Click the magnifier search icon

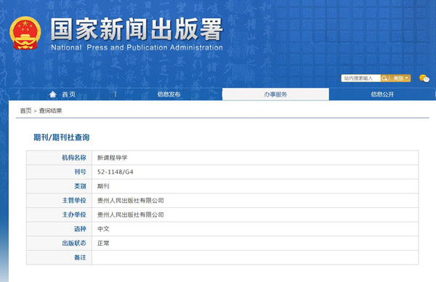click(384, 78)
